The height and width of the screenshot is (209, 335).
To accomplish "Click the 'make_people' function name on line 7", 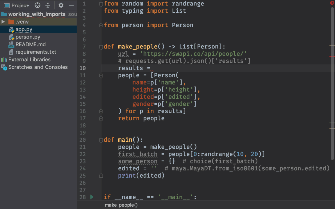I will click(x=138, y=47).
